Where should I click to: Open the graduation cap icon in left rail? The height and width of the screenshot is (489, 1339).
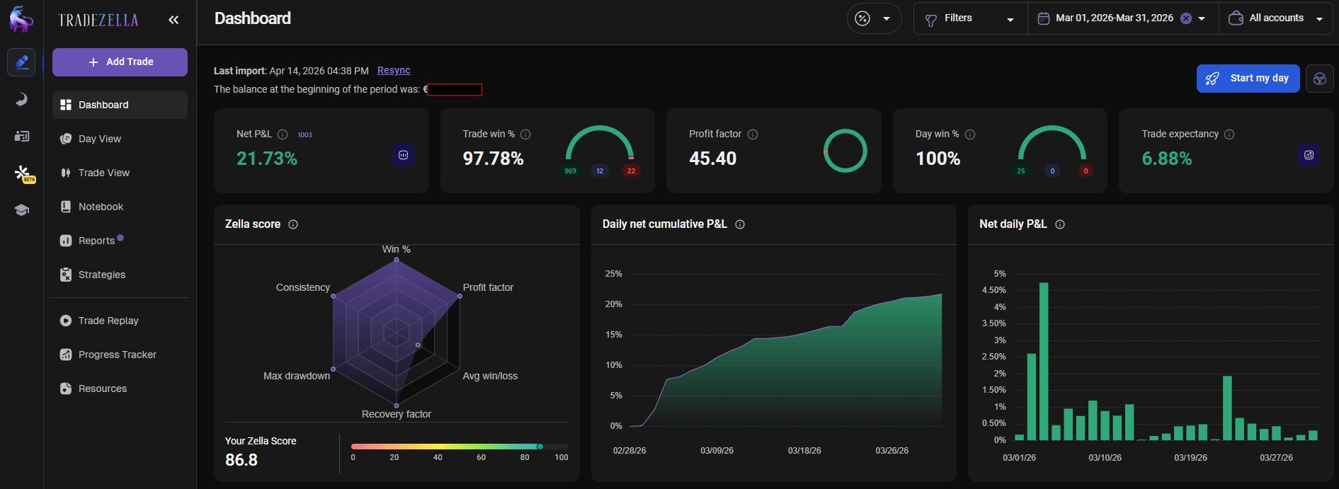pyautogui.click(x=21, y=210)
